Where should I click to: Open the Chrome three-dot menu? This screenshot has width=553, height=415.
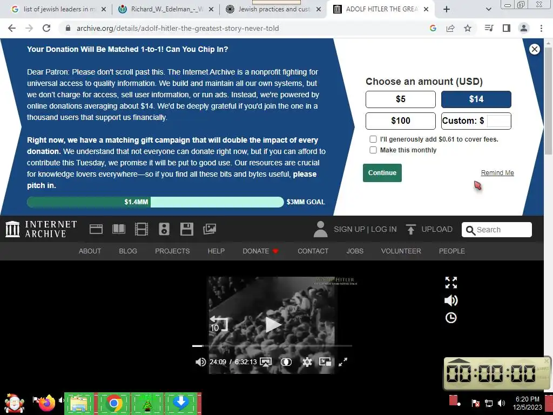coord(541,28)
